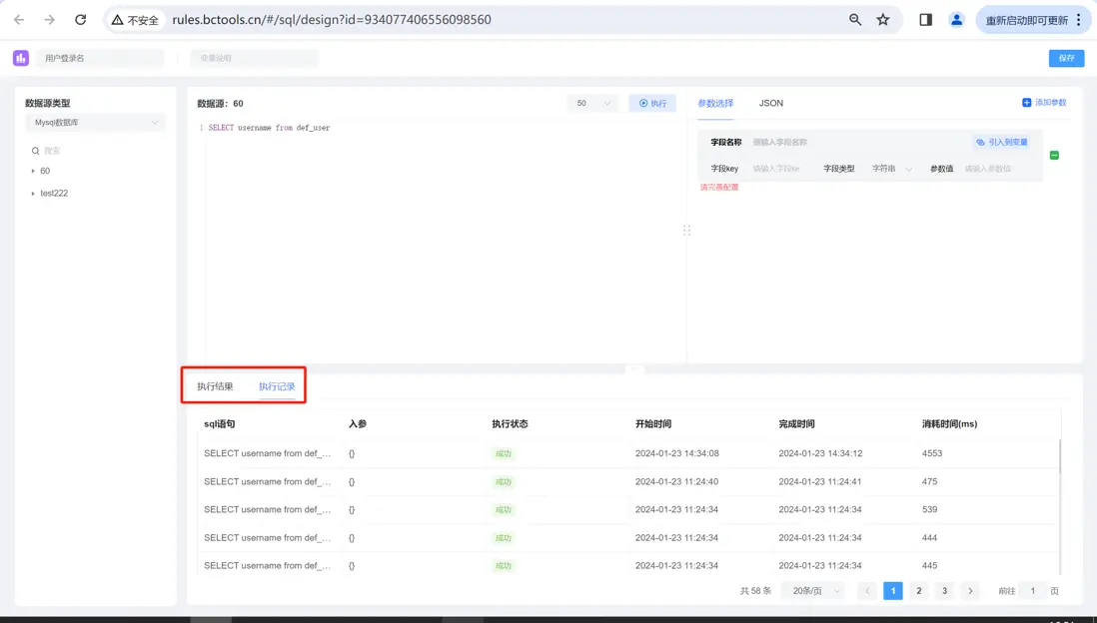Click the green remove parameter icon

[1054, 156]
